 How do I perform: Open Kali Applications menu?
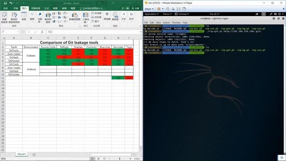pyautogui.click(x=151, y=14)
